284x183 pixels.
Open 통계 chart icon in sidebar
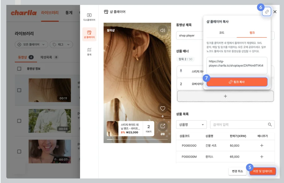(89, 51)
